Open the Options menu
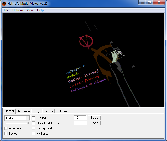Image resolution: width=167 pixels, height=141 pixels. click(18, 10)
